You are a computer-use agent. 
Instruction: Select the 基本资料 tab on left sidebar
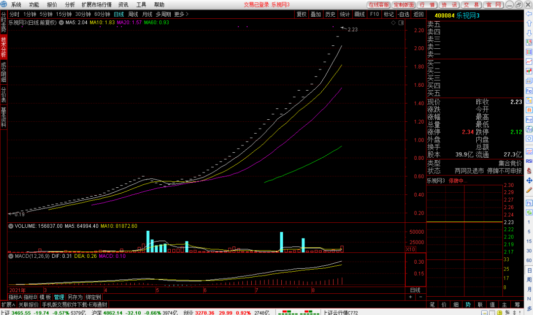pyautogui.click(x=3, y=117)
